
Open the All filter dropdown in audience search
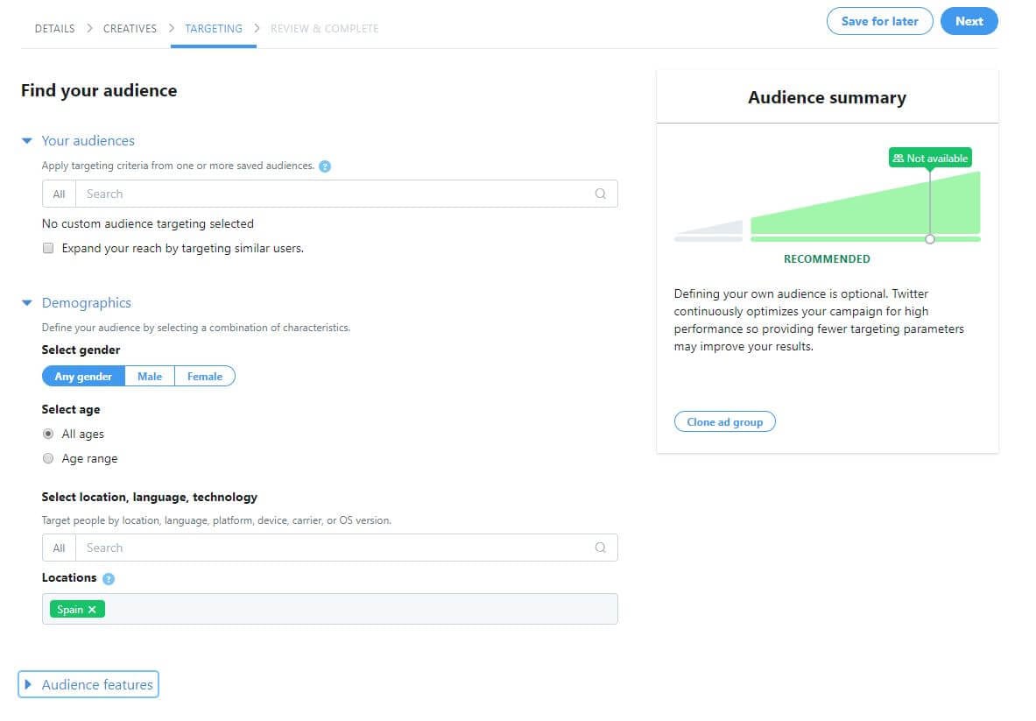coord(58,194)
